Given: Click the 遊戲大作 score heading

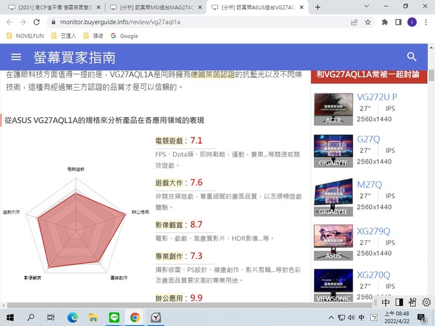Looking at the screenshot, I should click(169, 183).
